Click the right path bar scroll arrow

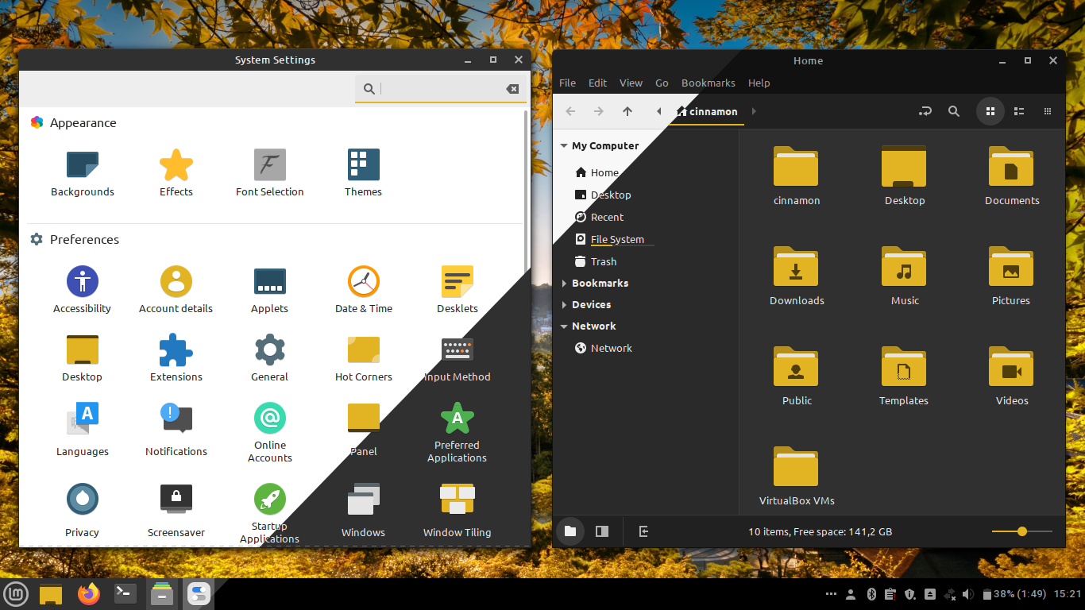coord(754,112)
